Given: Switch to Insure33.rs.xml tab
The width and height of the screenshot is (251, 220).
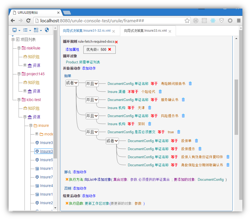Looking at the screenshot, I should pyautogui.click(x=145, y=31).
